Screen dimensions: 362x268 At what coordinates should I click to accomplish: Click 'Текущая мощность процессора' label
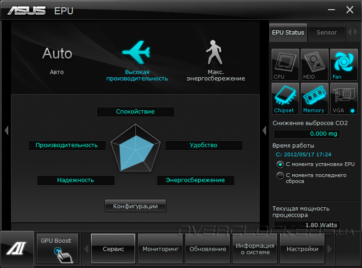point(301,212)
